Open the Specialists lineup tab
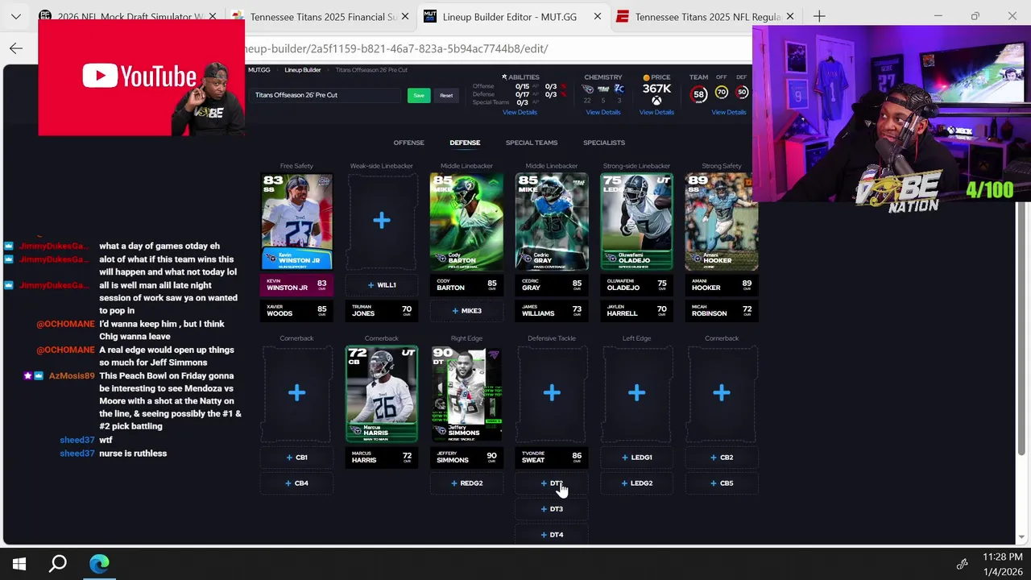This screenshot has width=1031, height=580. 604,143
